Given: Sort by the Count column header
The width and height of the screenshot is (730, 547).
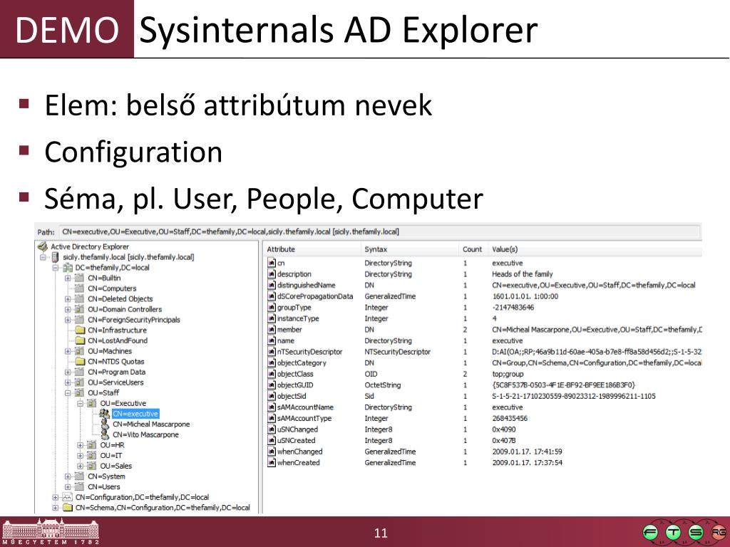Looking at the screenshot, I should pyautogui.click(x=473, y=249).
